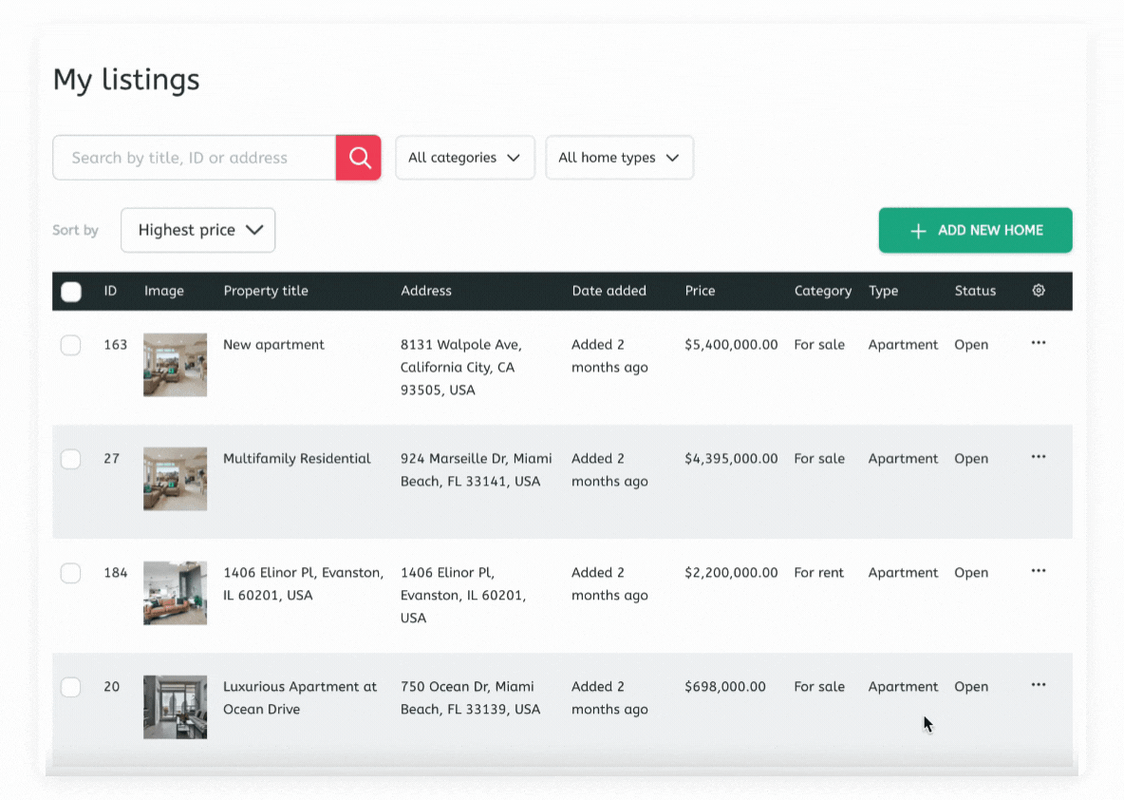Viewport: 1124px width, 800px height.
Task: Click the Date added column header
Action: click(609, 291)
